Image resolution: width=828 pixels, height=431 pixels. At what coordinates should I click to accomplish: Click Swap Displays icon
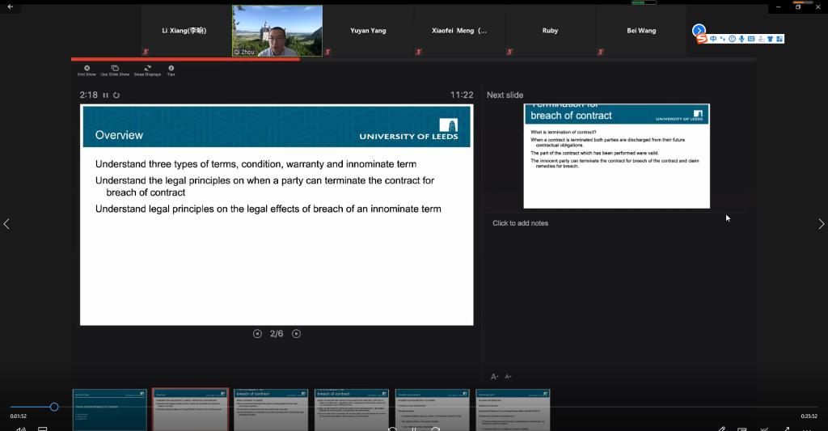point(147,70)
